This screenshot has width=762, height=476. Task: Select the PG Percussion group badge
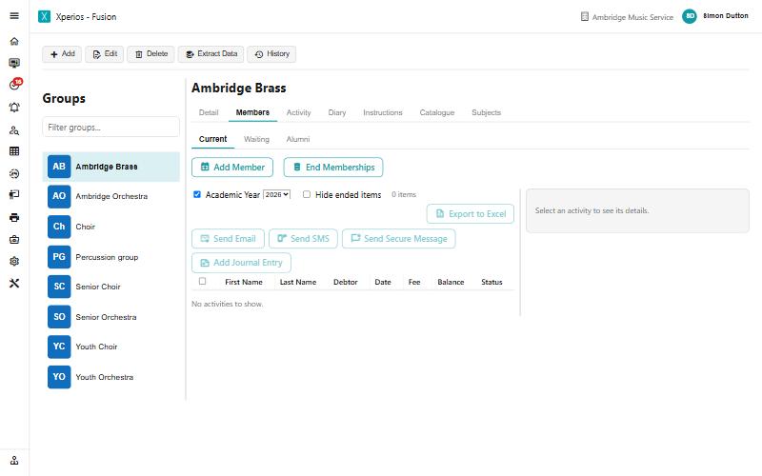tap(59, 257)
